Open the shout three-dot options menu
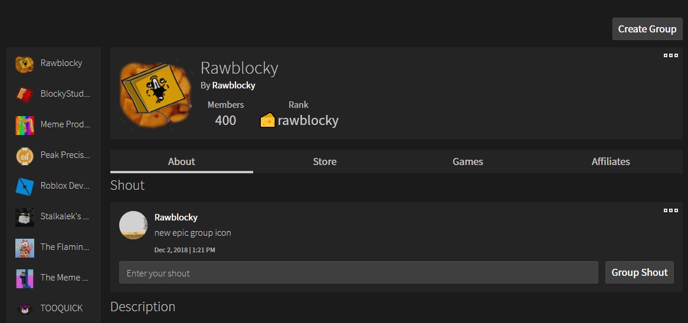688x323 pixels. [670, 211]
